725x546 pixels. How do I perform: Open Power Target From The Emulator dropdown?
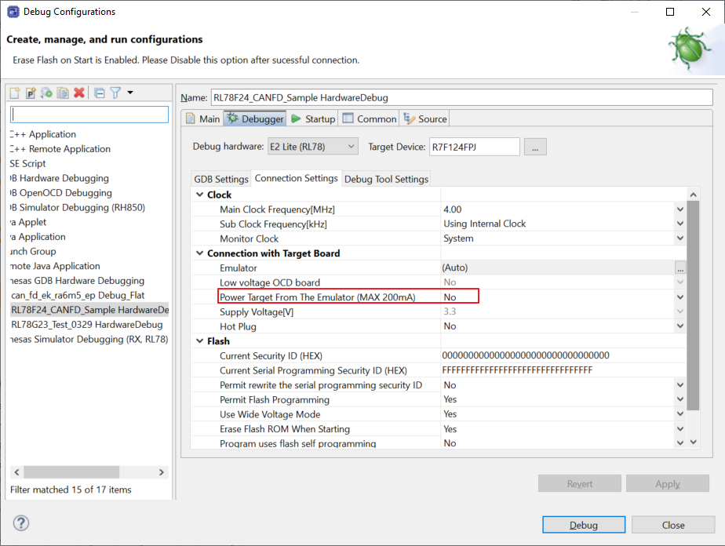click(679, 297)
